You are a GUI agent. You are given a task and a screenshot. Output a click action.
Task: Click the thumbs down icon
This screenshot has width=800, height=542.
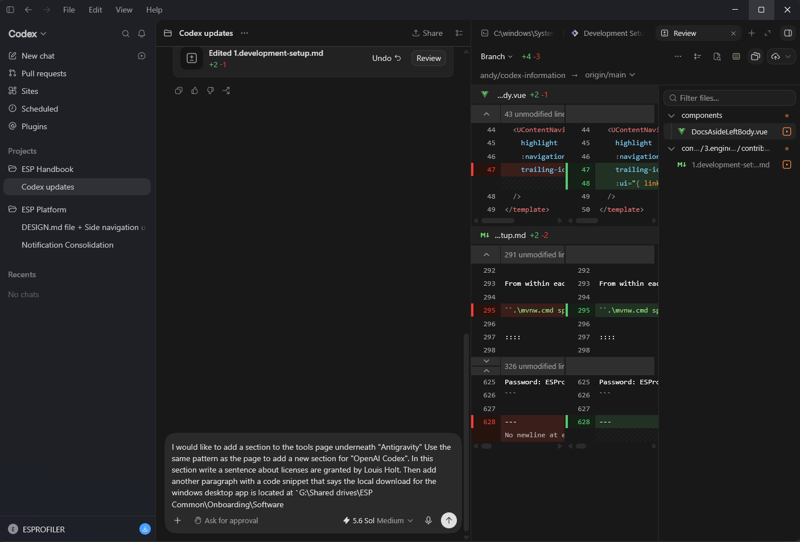(211, 91)
